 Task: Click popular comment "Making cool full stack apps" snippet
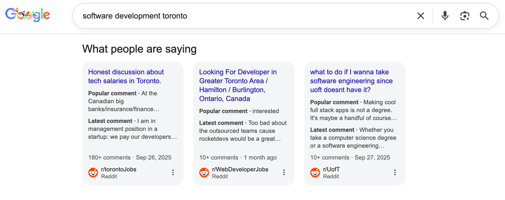[353, 110]
